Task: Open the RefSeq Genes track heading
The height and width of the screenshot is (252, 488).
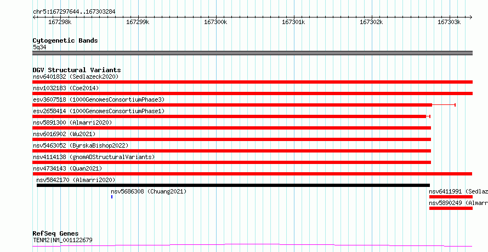Action: pyautogui.click(x=56, y=233)
